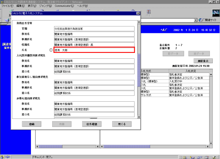Open the ヘルプ menu in menu bar

82,6
